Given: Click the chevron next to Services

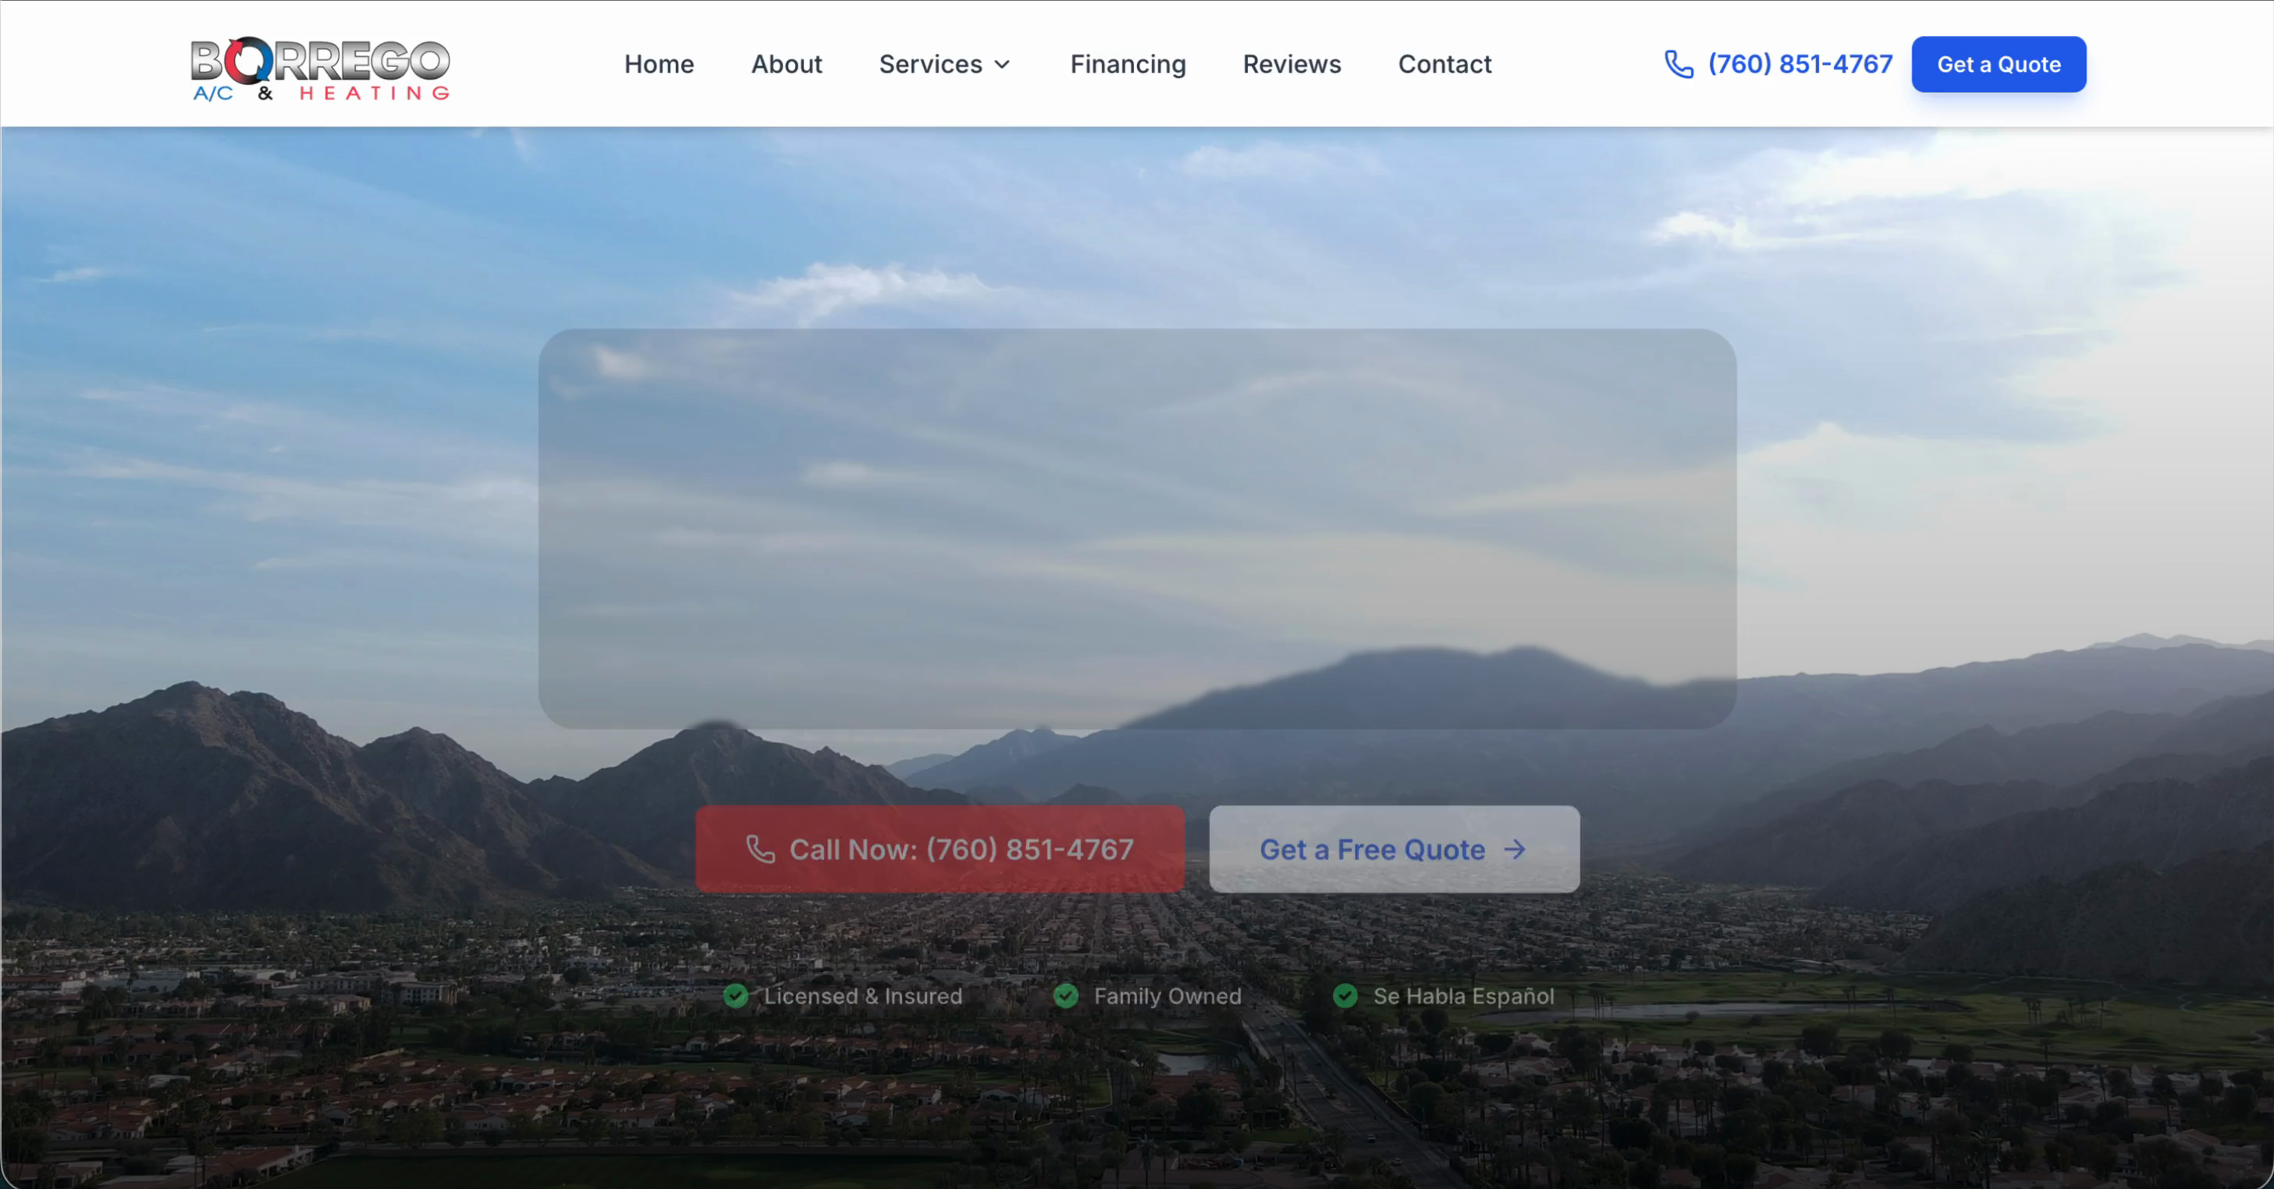Looking at the screenshot, I should (x=1001, y=63).
